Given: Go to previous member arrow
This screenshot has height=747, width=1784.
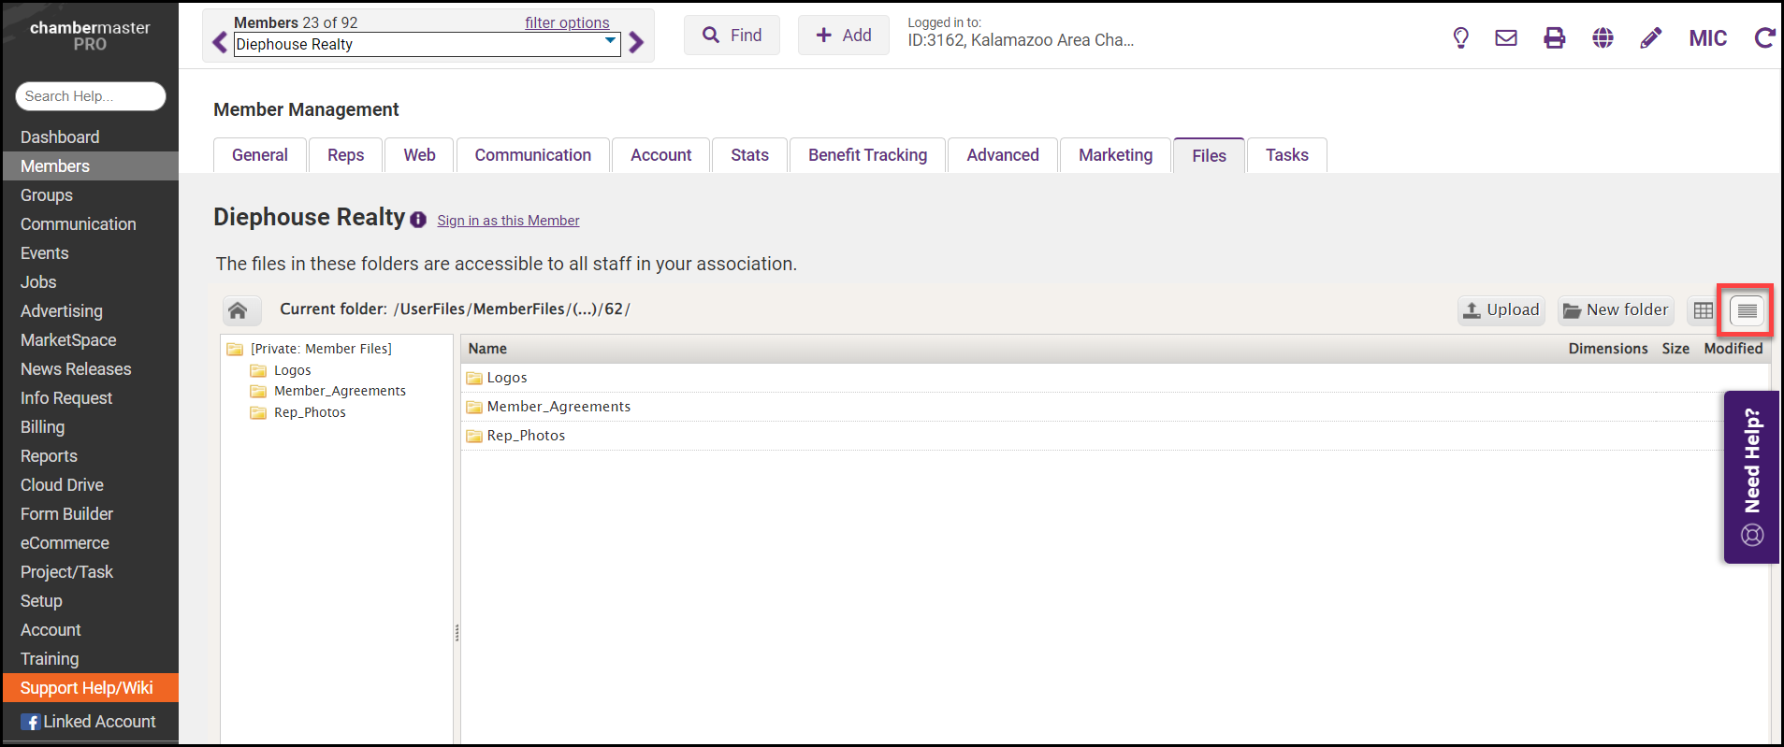Looking at the screenshot, I should (219, 43).
